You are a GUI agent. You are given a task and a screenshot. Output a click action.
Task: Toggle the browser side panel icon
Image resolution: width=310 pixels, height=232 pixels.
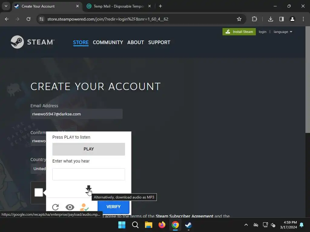(x=281, y=19)
